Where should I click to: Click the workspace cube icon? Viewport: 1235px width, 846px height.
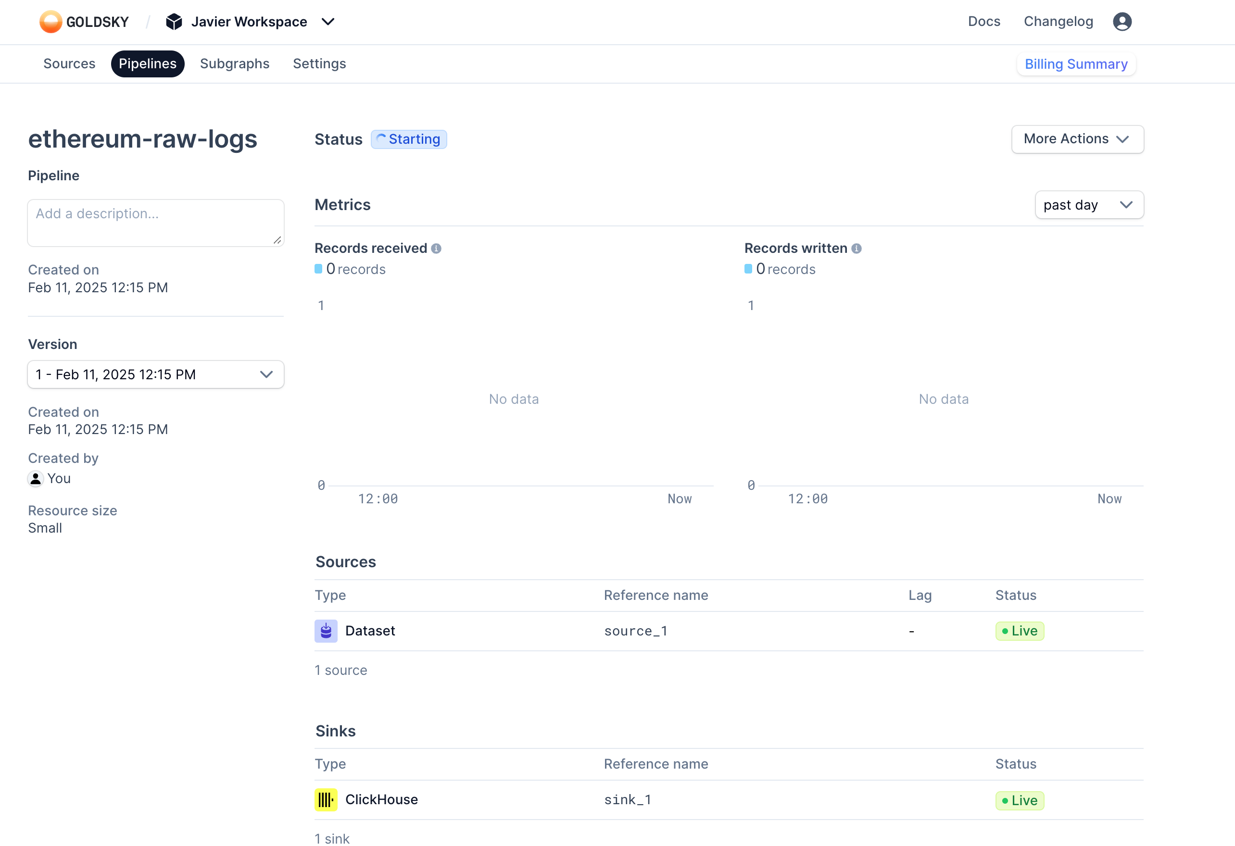[174, 22]
